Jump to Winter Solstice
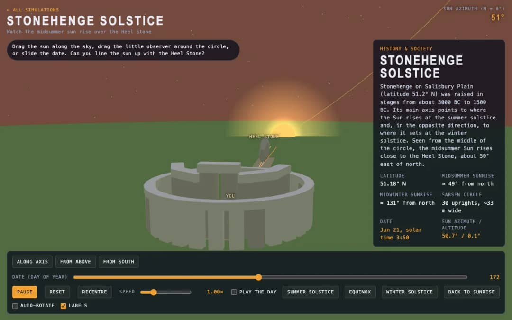The width and height of the screenshot is (512, 320). point(410,292)
